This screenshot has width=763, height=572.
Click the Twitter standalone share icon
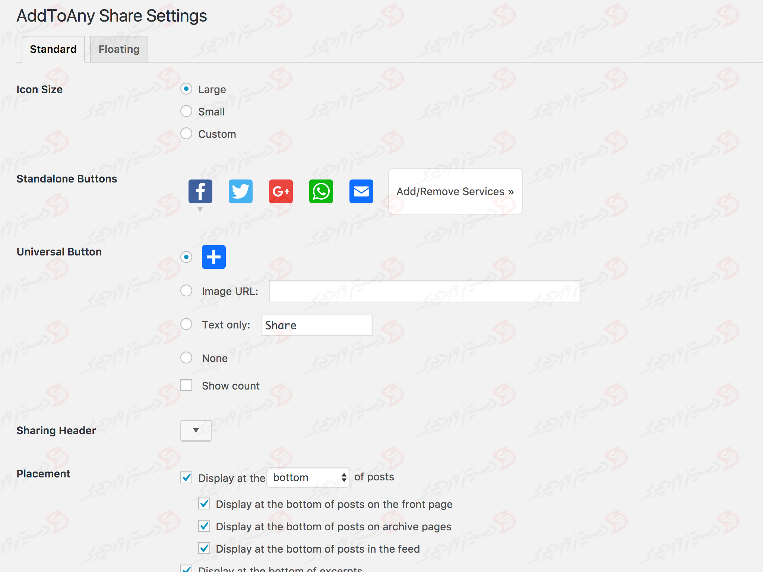coord(240,191)
